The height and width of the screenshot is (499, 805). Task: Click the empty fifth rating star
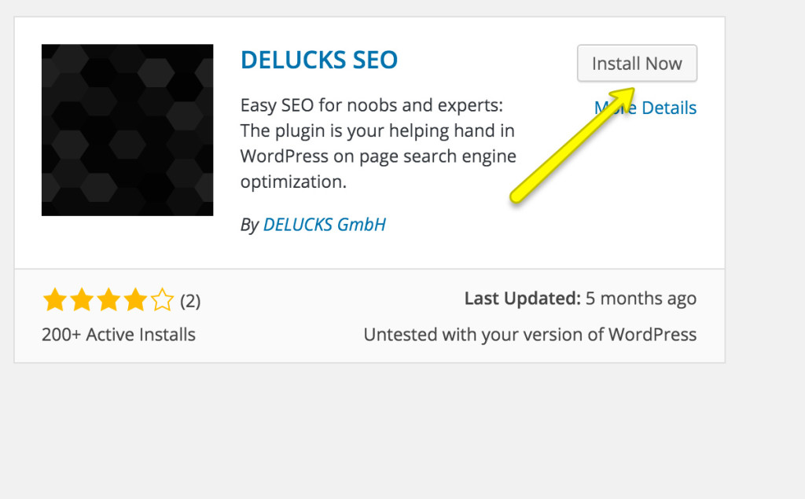point(162,300)
